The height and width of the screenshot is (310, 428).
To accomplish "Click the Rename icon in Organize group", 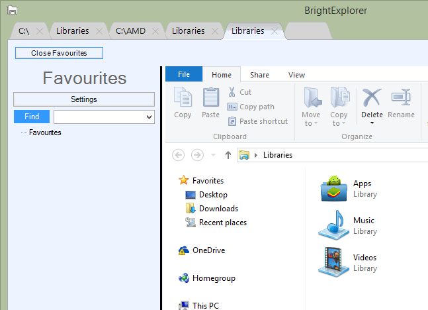I will tap(401, 97).
